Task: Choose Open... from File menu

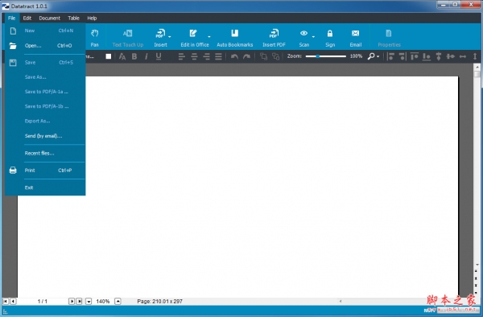Action: [x=45, y=46]
